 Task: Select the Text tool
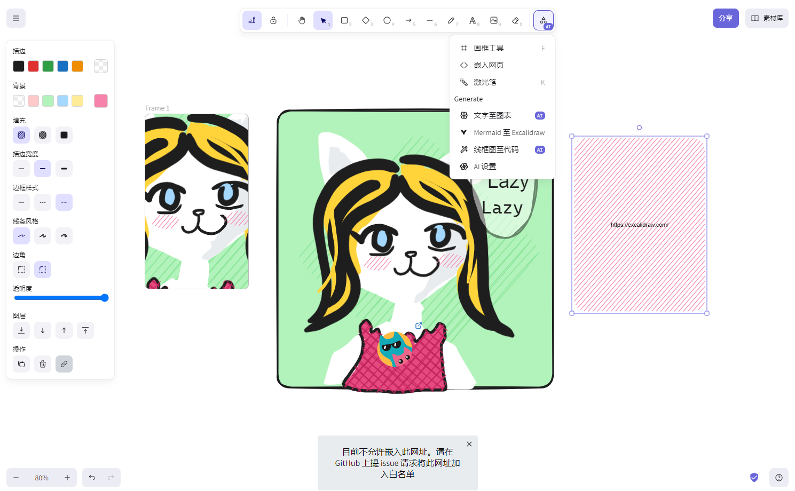tap(473, 20)
